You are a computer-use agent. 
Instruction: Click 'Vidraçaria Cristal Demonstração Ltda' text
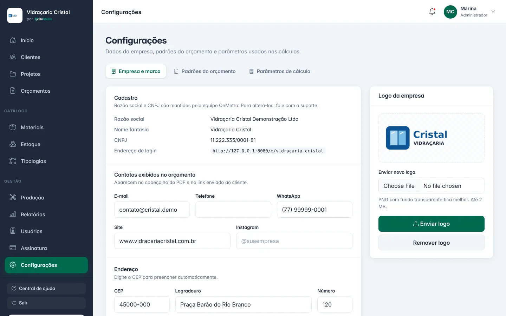(x=254, y=119)
